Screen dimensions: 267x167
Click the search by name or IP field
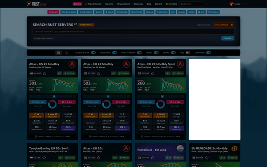[x=133, y=32]
